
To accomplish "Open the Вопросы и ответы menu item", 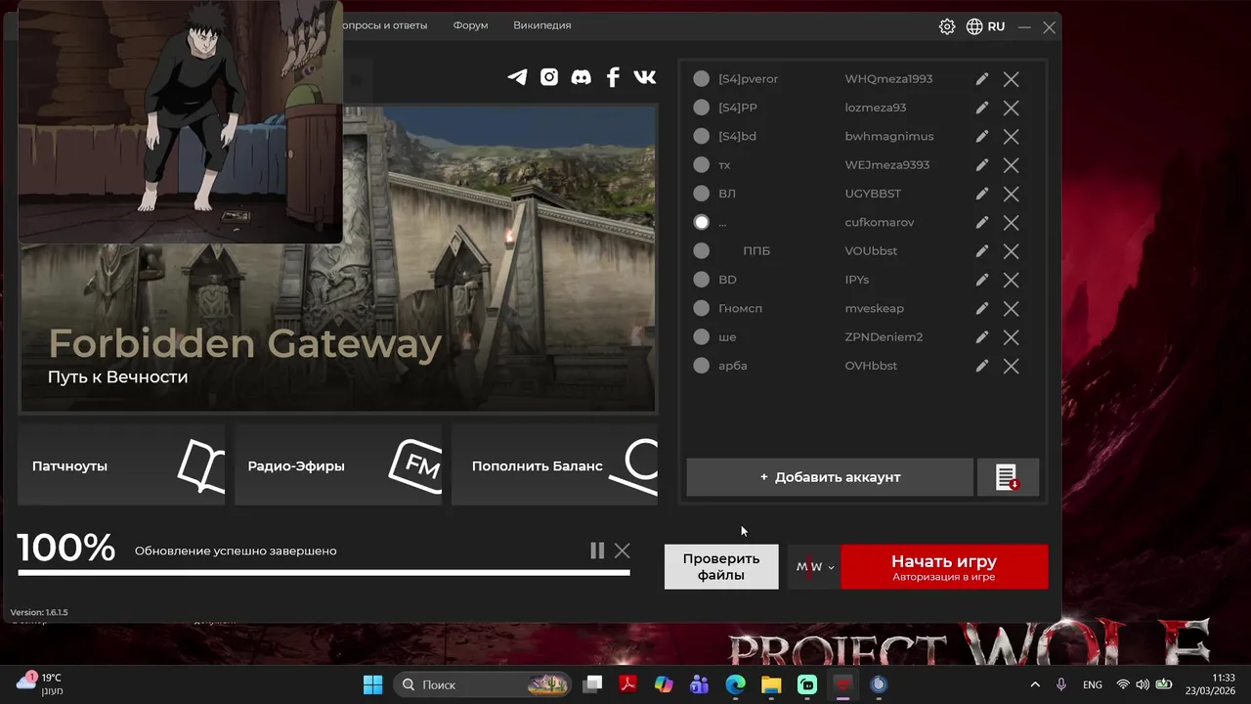I will point(385,25).
